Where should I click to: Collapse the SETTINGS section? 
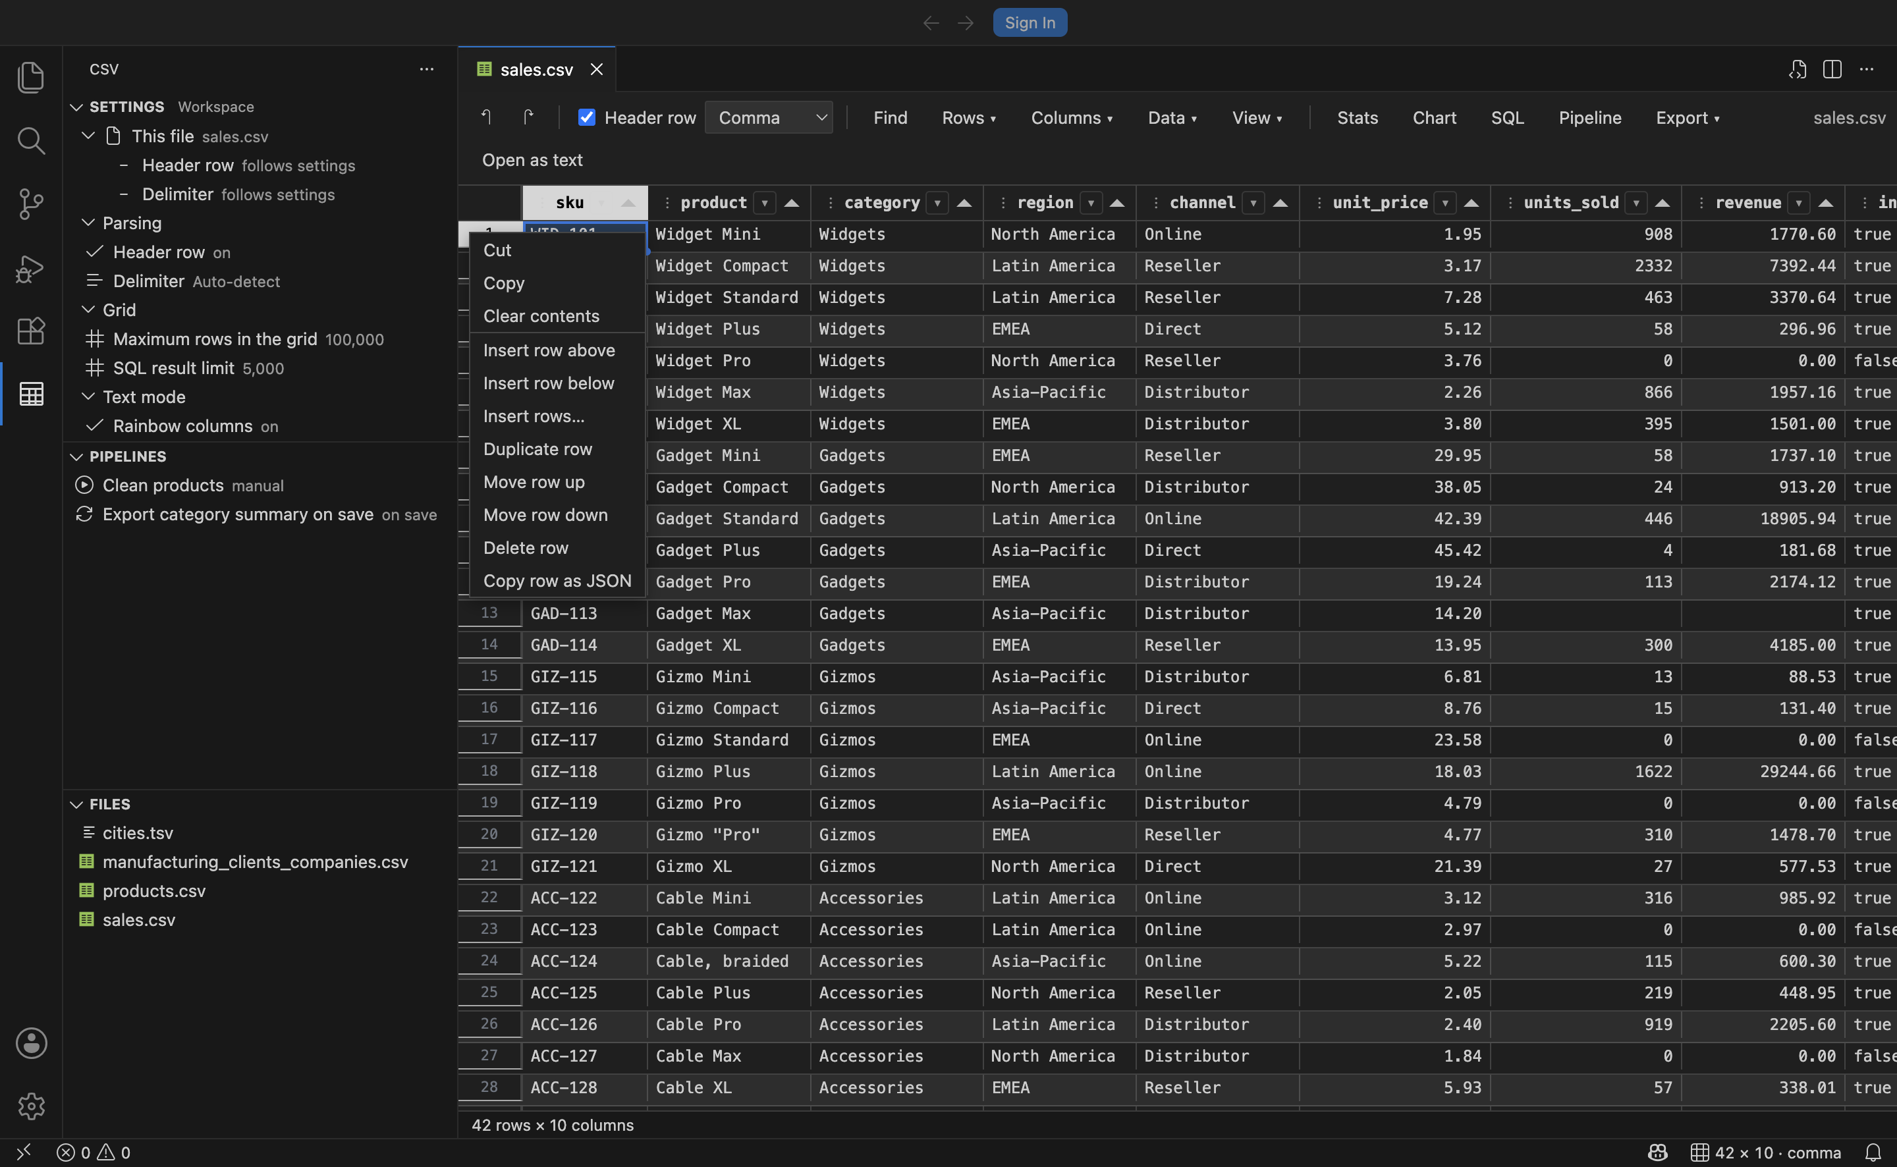pyautogui.click(x=76, y=107)
